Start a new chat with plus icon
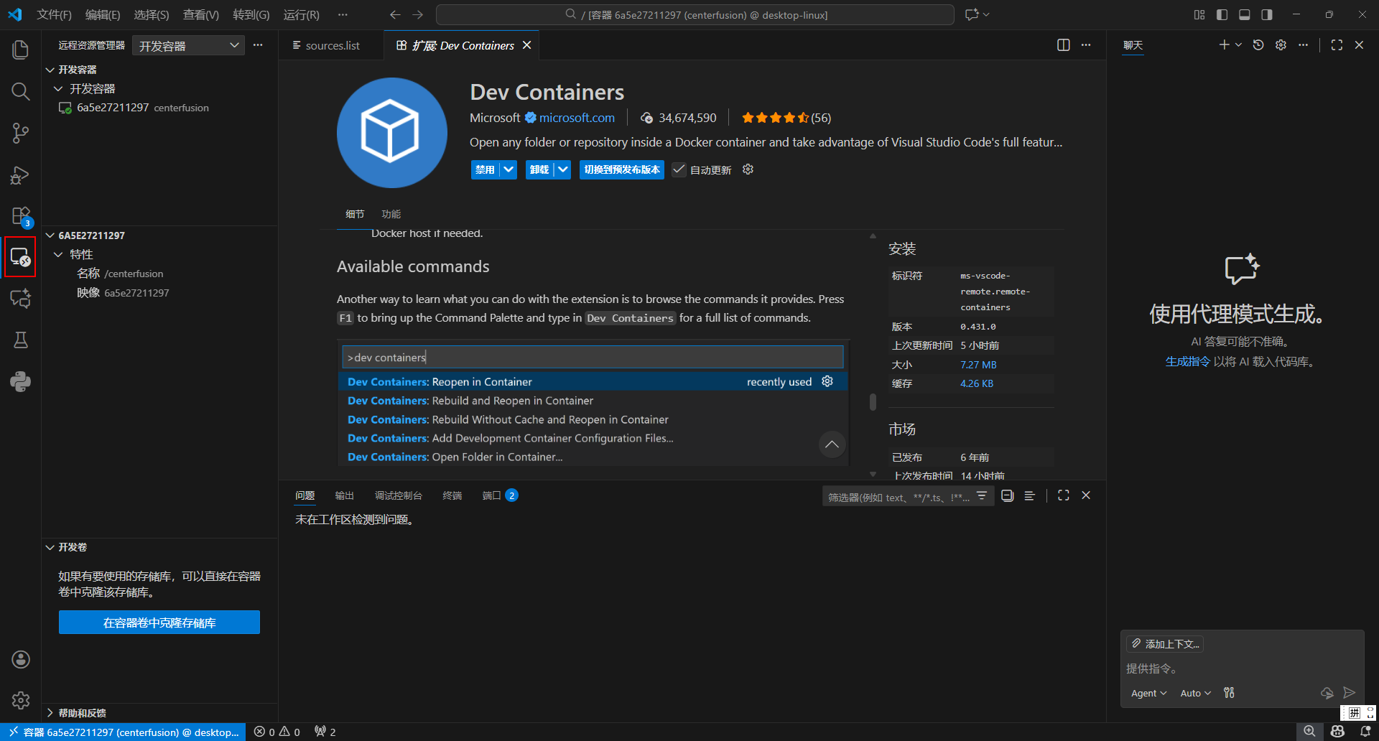1379x741 pixels. (1224, 45)
